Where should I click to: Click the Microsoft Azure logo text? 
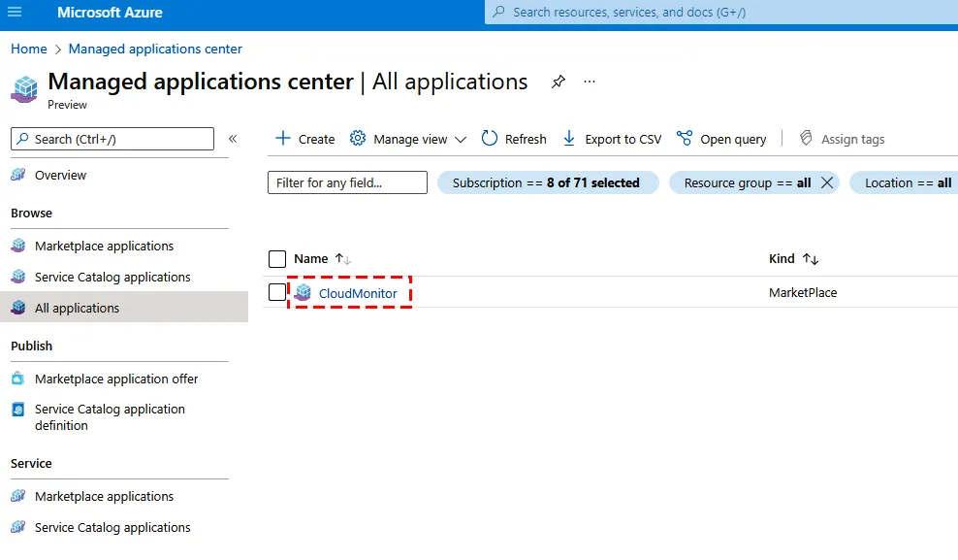[110, 13]
